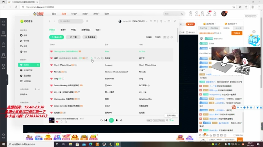Open Local and Downloads in sidebar
The width and height of the screenshot is (263, 147).
pos(26,70)
